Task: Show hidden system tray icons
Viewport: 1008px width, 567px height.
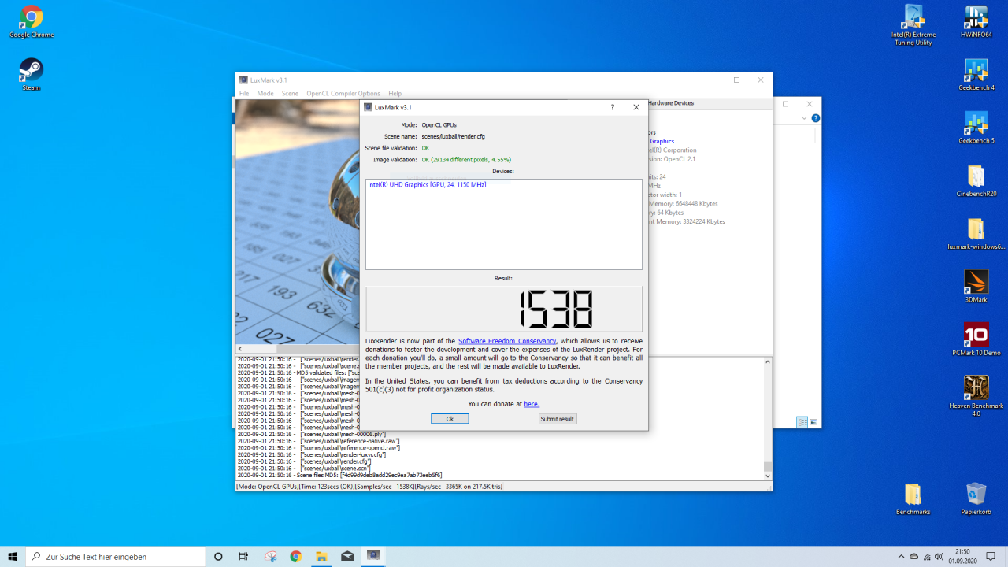Action: point(900,556)
